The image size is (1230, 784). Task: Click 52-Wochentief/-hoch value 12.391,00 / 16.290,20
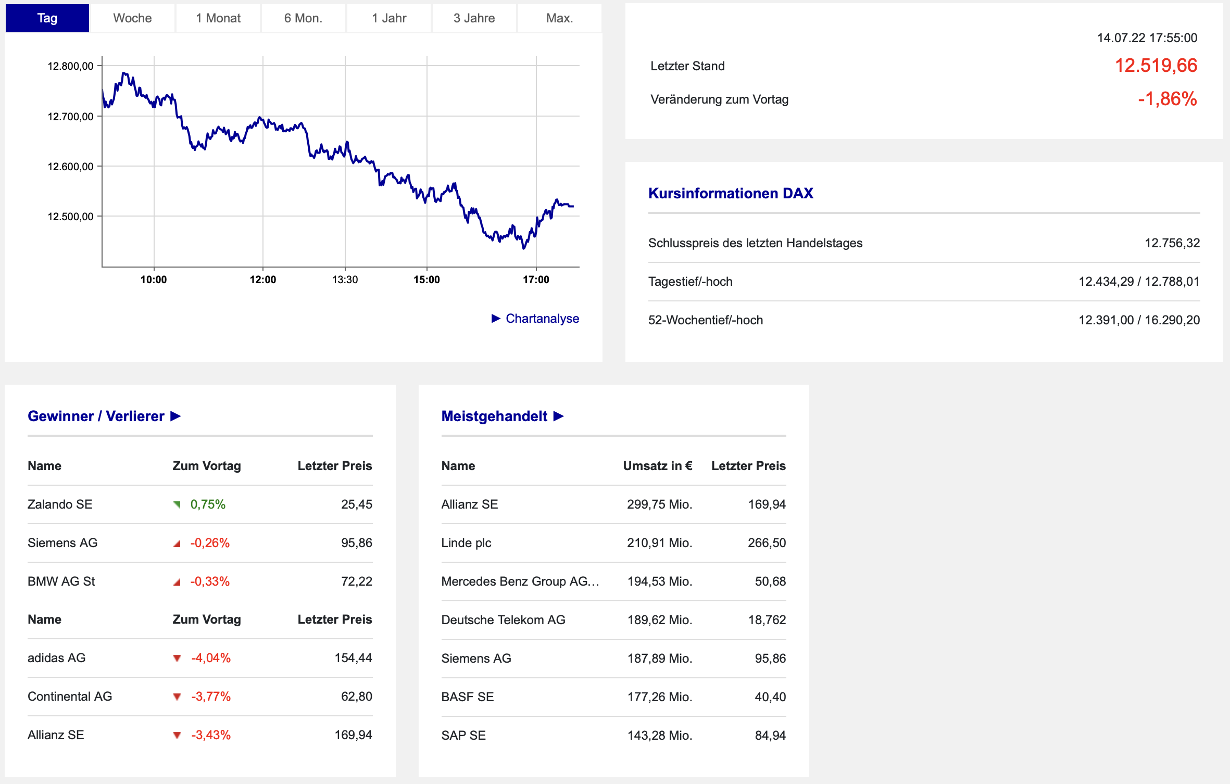pyautogui.click(x=1139, y=320)
